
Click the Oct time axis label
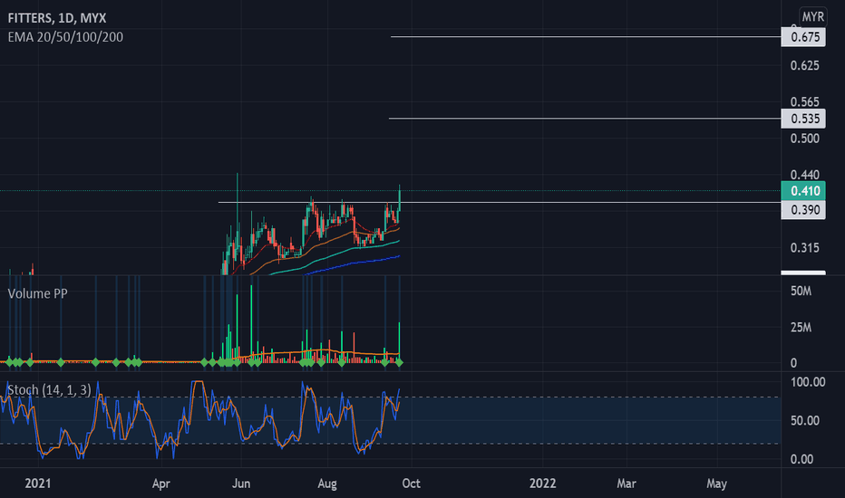tap(412, 484)
